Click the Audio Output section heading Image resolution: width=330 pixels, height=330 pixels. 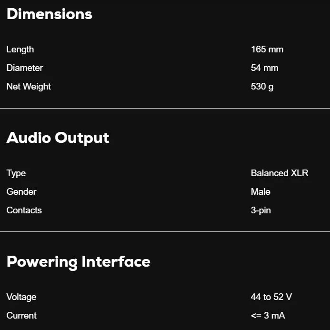pyautogui.click(x=58, y=138)
